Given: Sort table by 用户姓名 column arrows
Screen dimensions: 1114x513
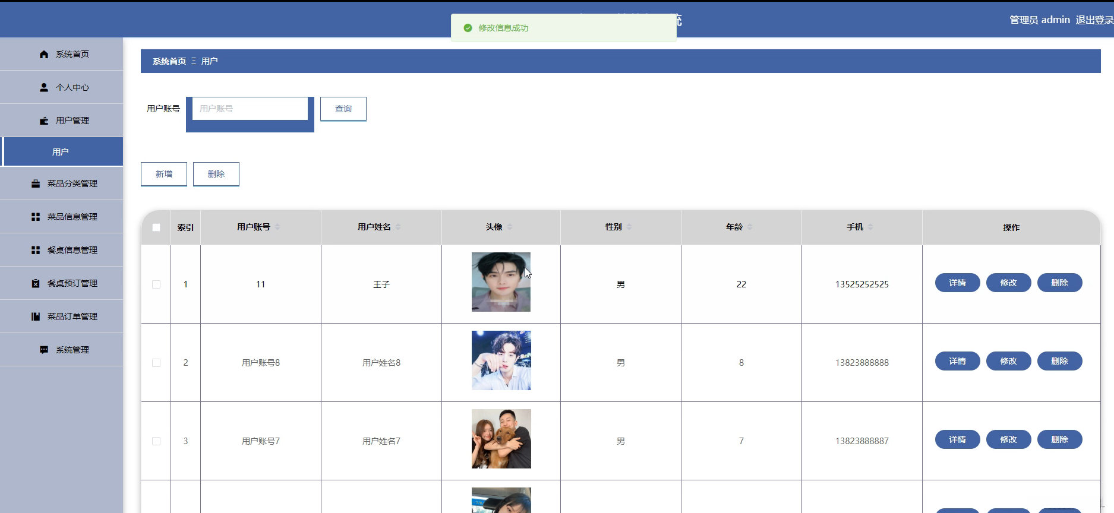Looking at the screenshot, I should point(398,227).
